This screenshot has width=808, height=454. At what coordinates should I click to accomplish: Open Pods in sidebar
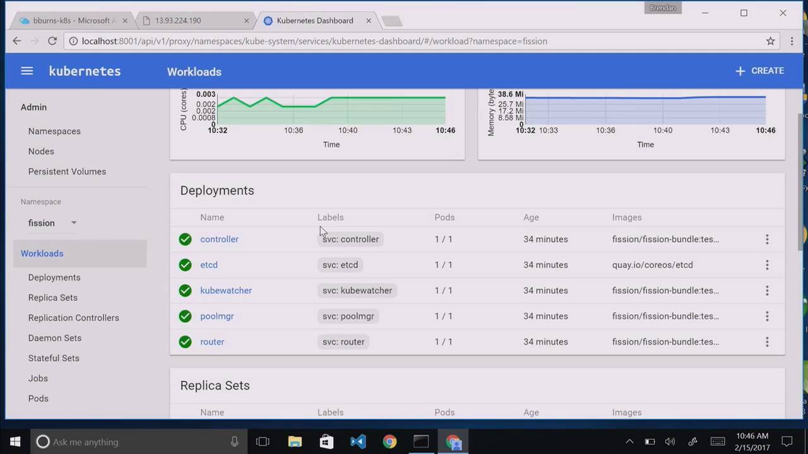pyautogui.click(x=38, y=399)
